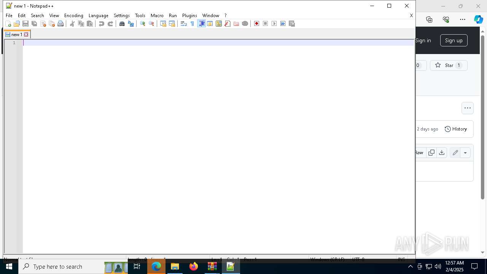Open the Plugins menu

pyautogui.click(x=189, y=16)
